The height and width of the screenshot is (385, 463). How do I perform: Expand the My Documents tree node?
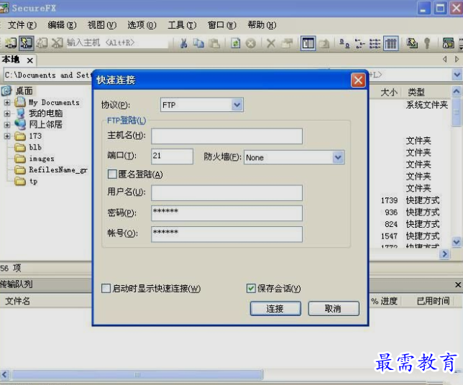tap(7, 103)
